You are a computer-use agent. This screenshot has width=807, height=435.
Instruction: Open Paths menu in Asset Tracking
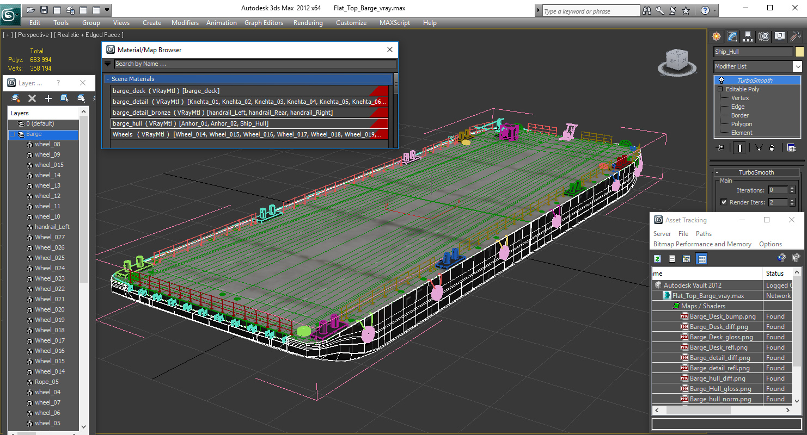704,234
